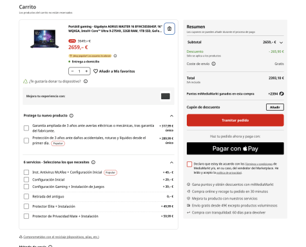Click info icon next to Coste de envío
This screenshot has height=247, width=306.
click(214, 64)
